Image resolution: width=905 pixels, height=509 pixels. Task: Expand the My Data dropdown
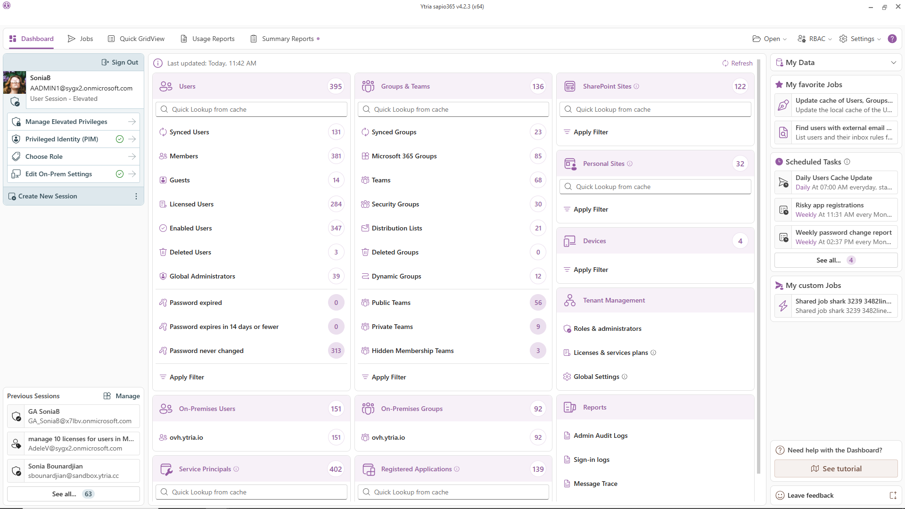(x=893, y=63)
